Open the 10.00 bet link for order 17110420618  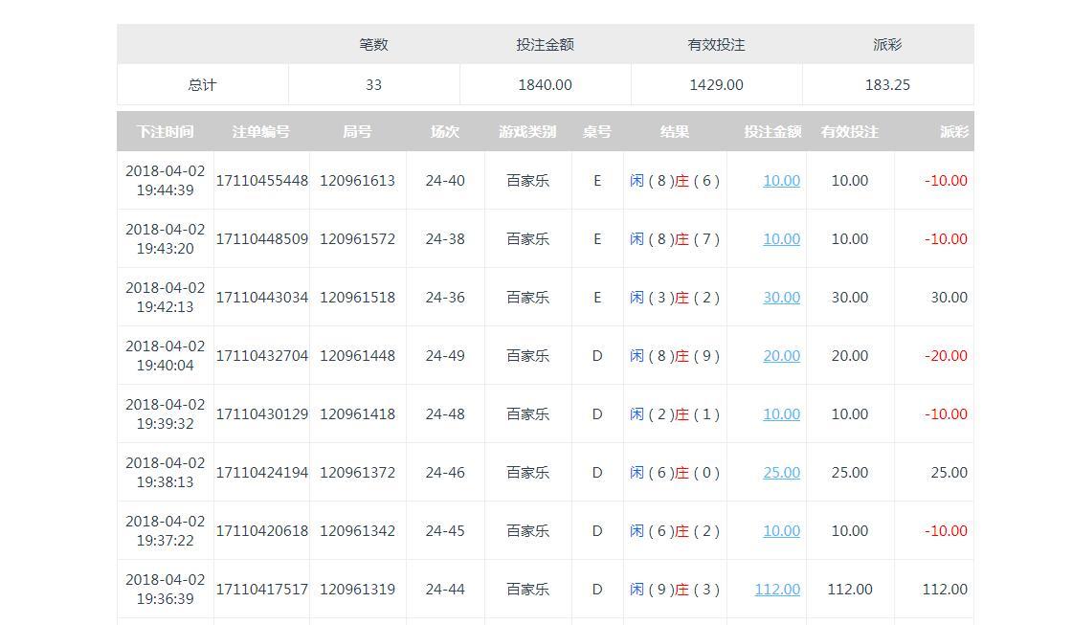pos(781,530)
